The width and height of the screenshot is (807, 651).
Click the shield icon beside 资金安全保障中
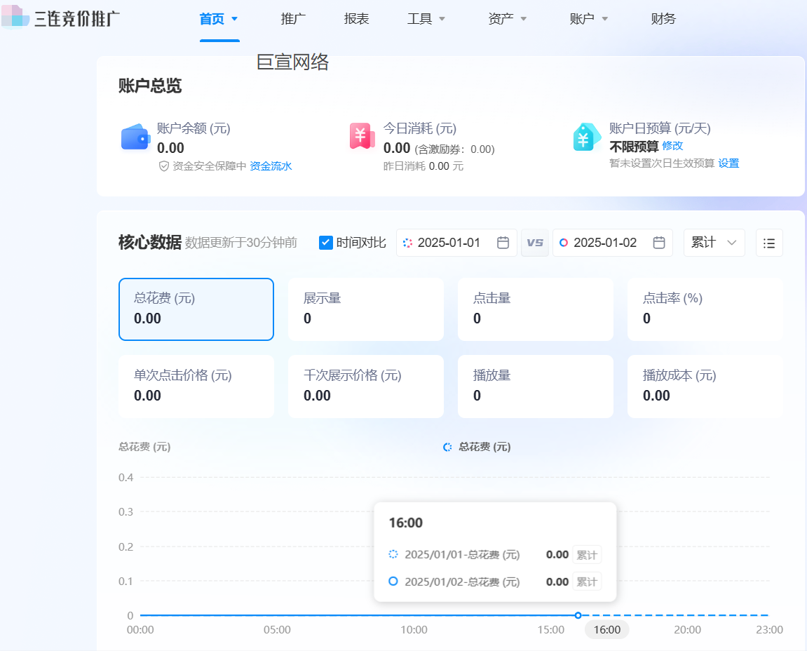pos(163,166)
